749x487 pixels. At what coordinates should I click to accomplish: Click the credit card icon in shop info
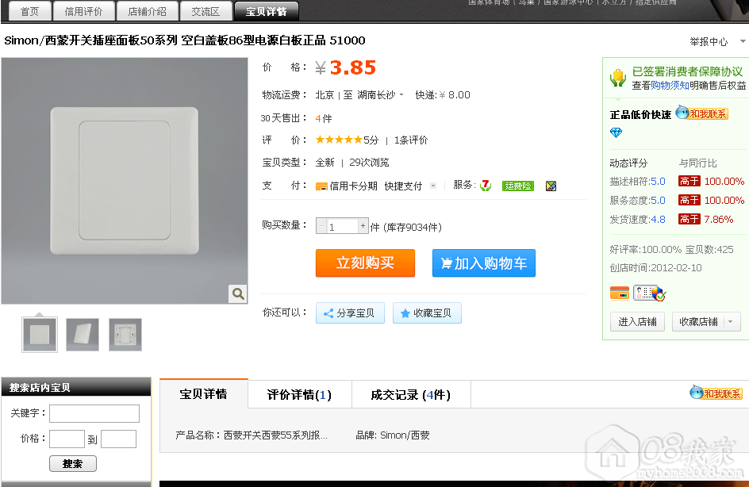(619, 293)
